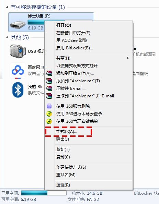This screenshot has height=204, width=159.
Task: Collapse the 有可移动存储的设备 group arrow
Action: click(x=7, y=7)
